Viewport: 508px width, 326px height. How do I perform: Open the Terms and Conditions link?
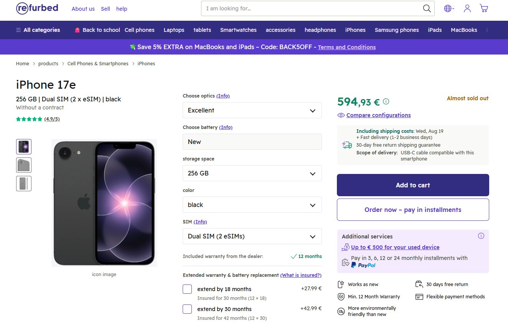click(347, 47)
